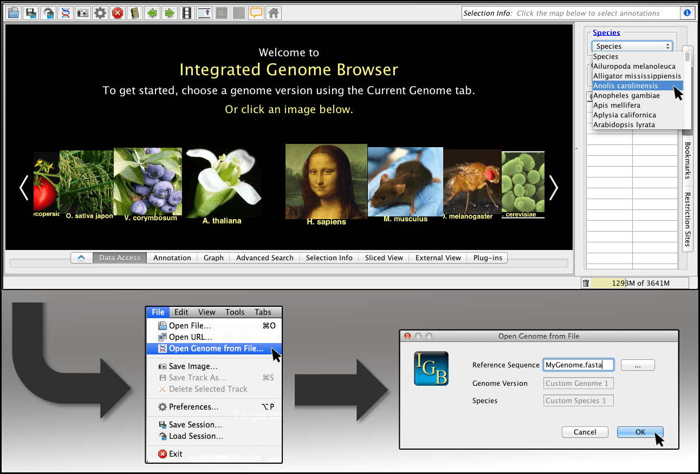Click the H. sapiens Mona Lisa image

tap(326, 182)
